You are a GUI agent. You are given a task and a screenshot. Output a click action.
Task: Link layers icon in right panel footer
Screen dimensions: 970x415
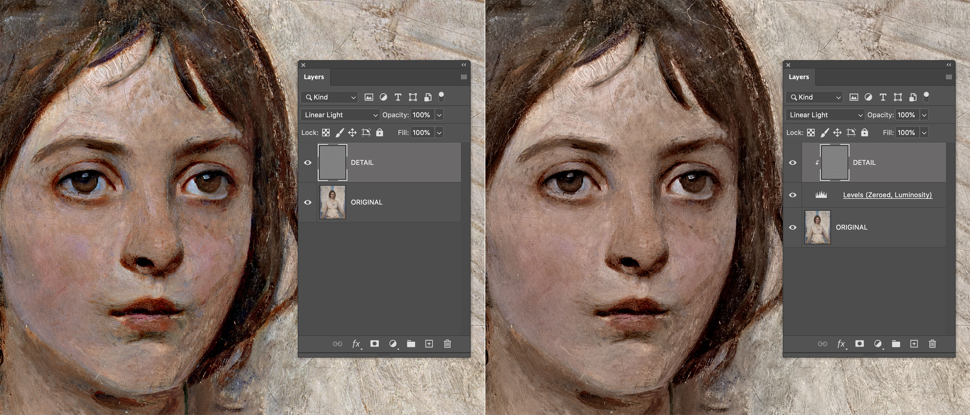click(822, 344)
